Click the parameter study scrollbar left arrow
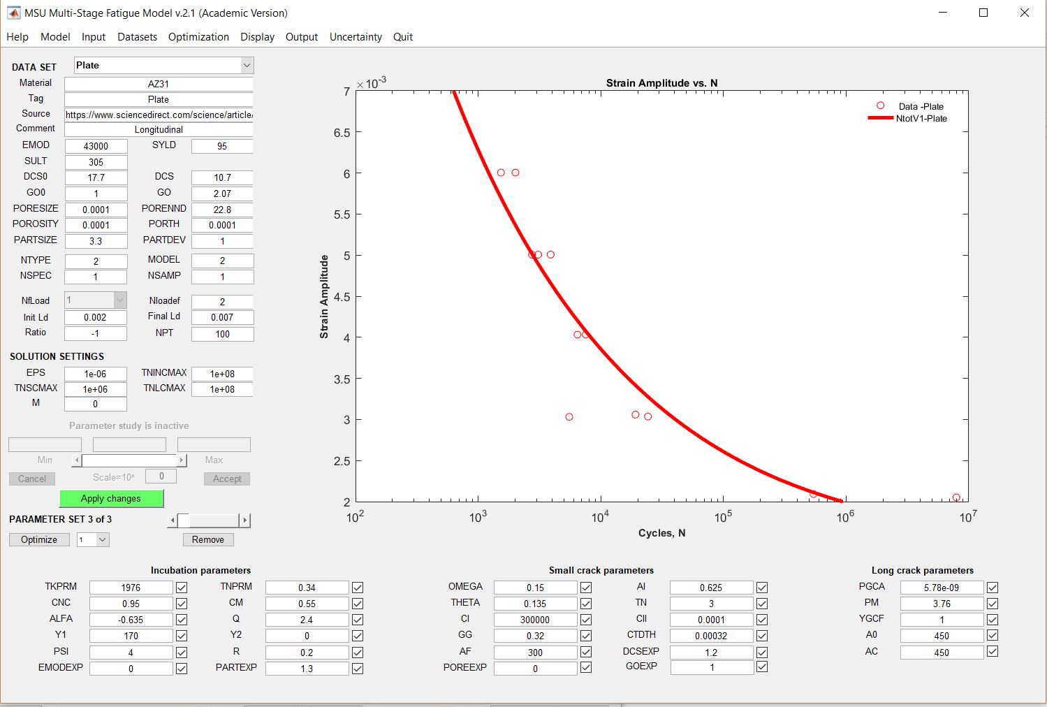Image resolution: width=1047 pixels, height=707 pixels. (77, 460)
